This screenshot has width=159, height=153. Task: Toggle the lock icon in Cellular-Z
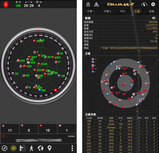click(88, 4)
